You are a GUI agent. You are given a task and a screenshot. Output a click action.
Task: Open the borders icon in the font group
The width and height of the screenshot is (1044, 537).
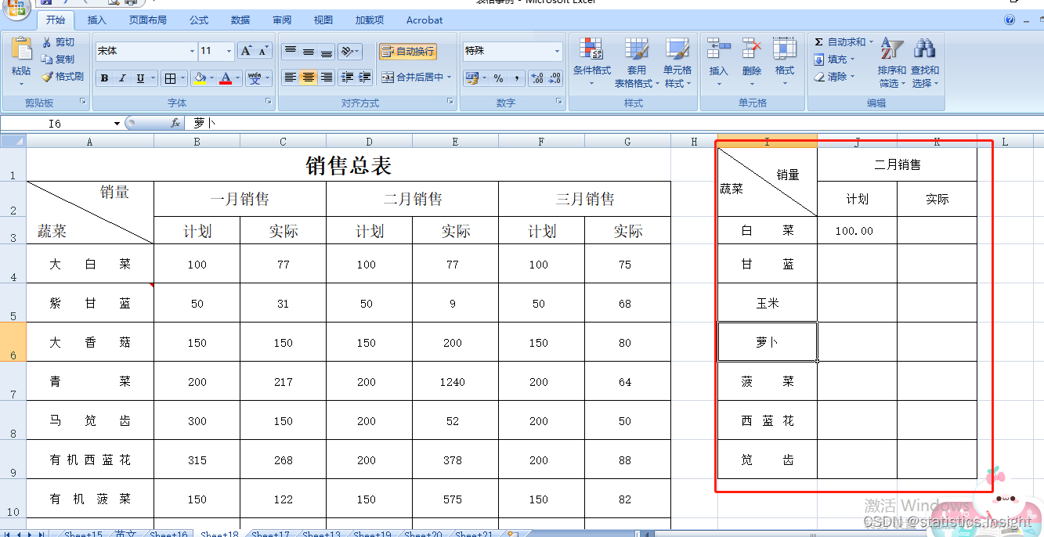point(170,78)
